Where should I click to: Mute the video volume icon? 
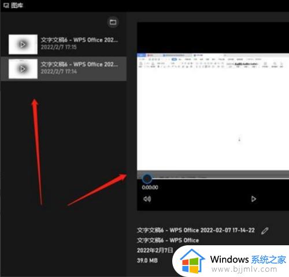(147, 199)
